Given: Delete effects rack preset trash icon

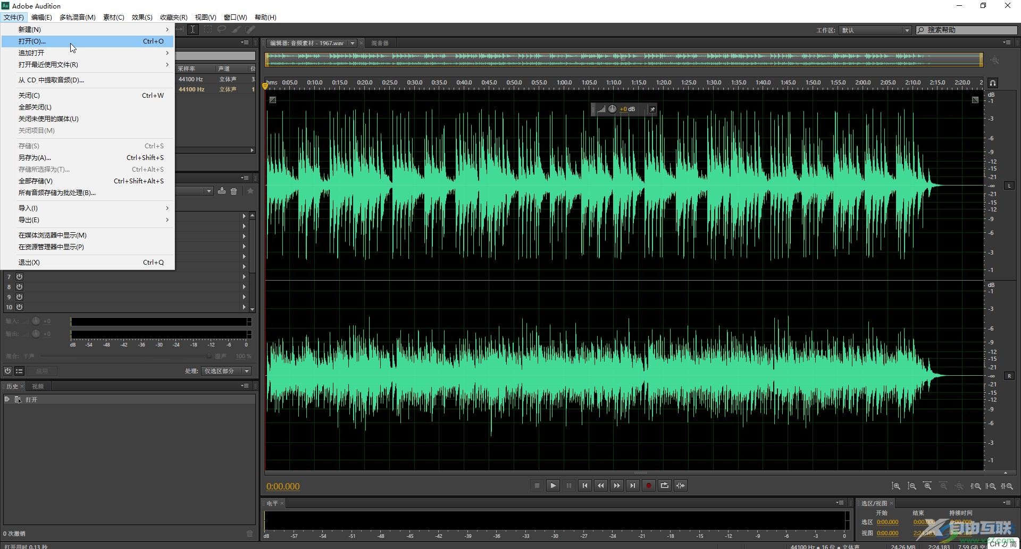Looking at the screenshot, I should (233, 191).
